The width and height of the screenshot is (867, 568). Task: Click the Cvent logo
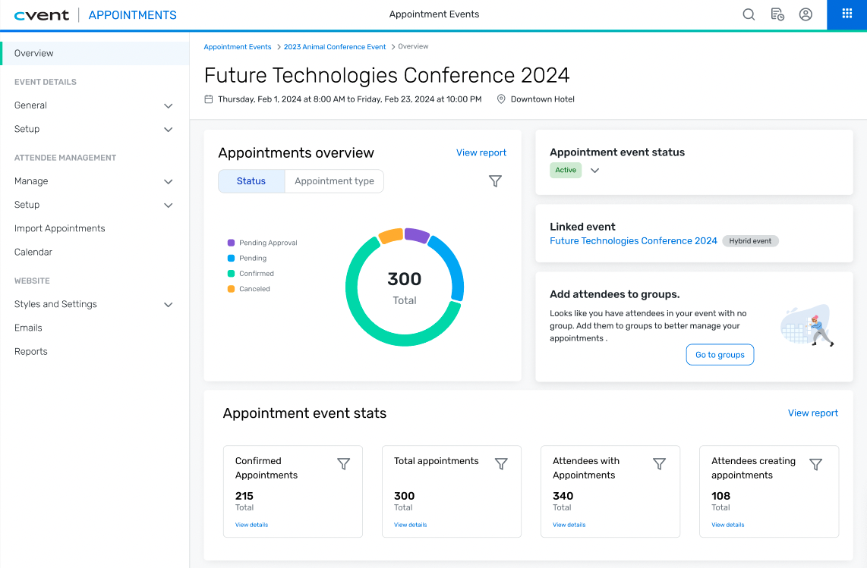[x=42, y=15]
